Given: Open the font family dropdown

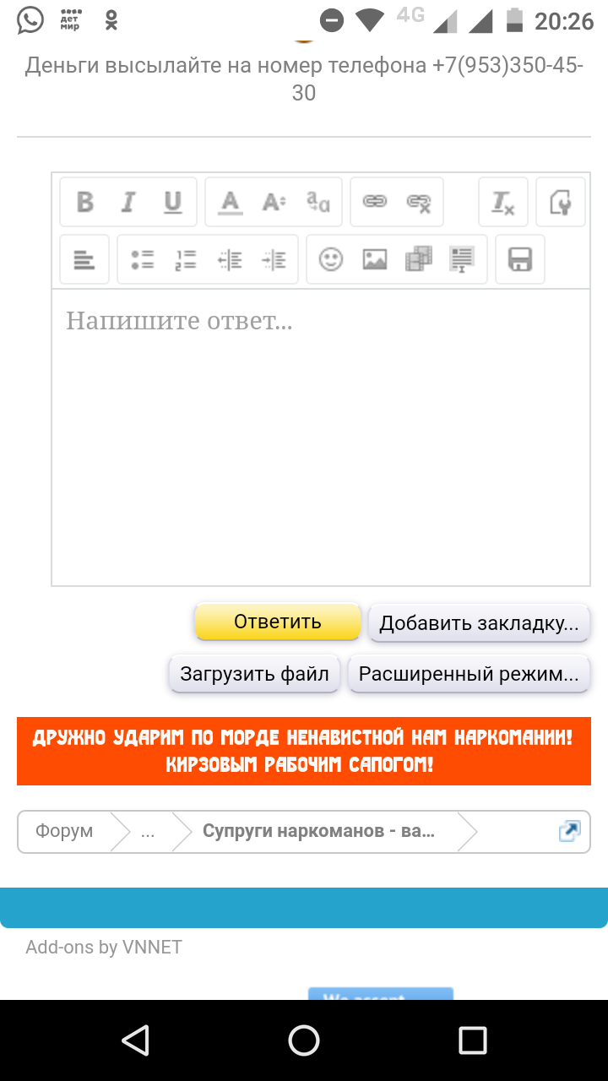Looking at the screenshot, I should click(318, 203).
